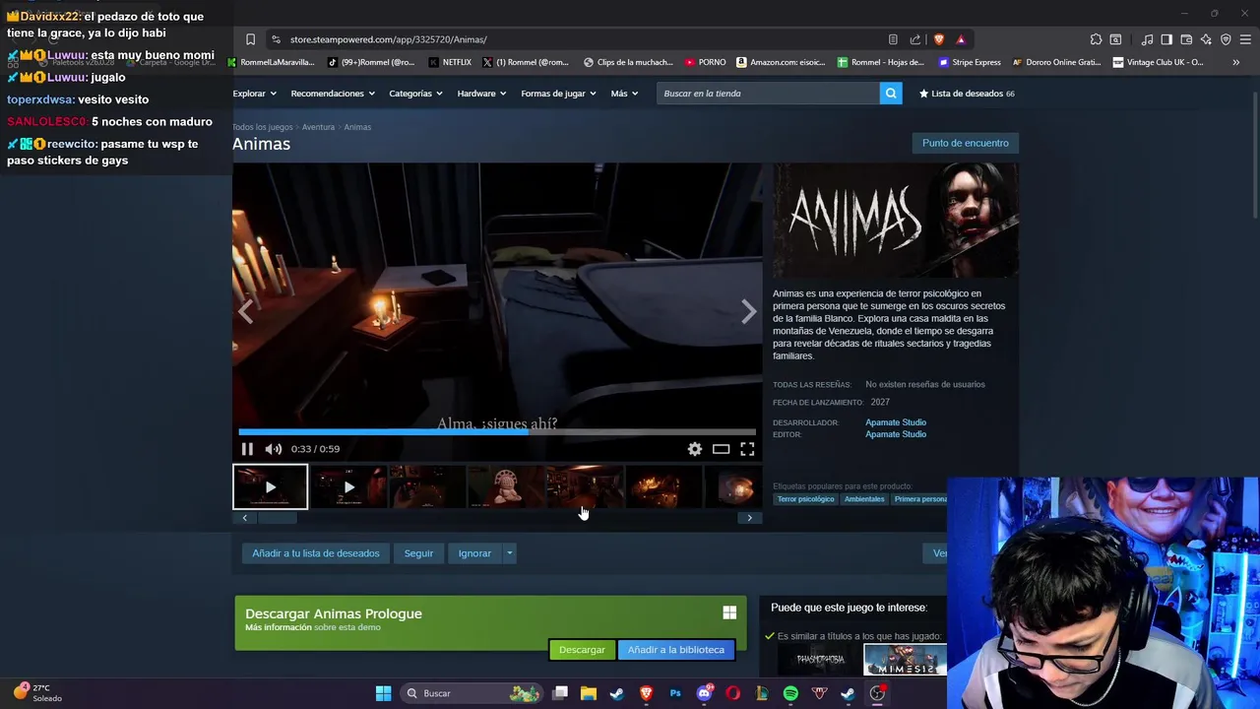The image size is (1260, 709).
Task: Open the browser extensions puzzle icon
Action: (x=1096, y=39)
